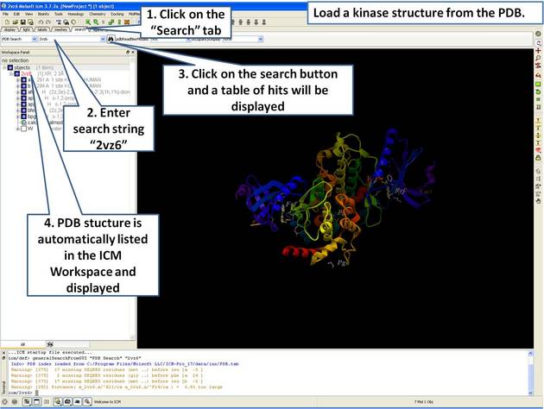This screenshot has height=409, width=544.
Task: Open the PDB Search type dropdown
Action: (x=34, y=39)
